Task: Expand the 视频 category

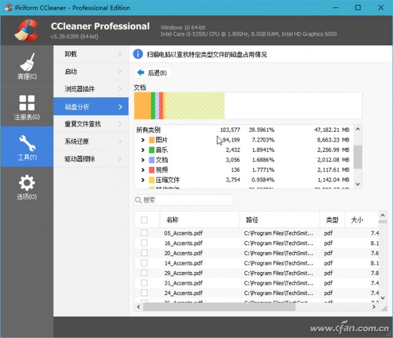Action: (x=143, y=170)
